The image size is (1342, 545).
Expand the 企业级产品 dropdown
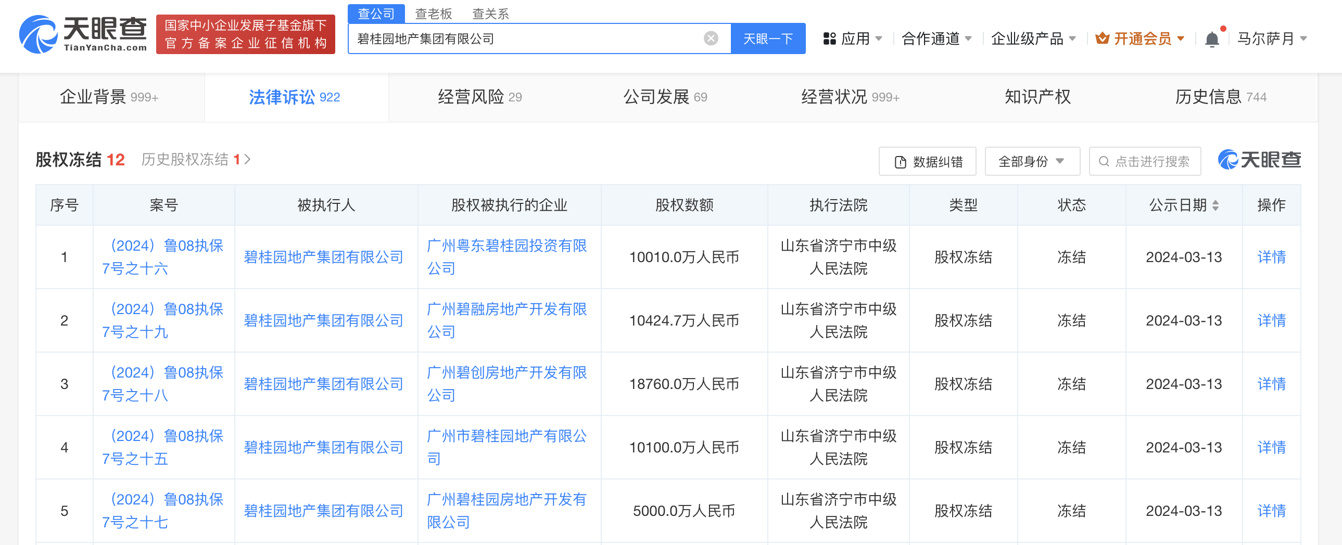pyautogui.click(x=1034, y=37)
